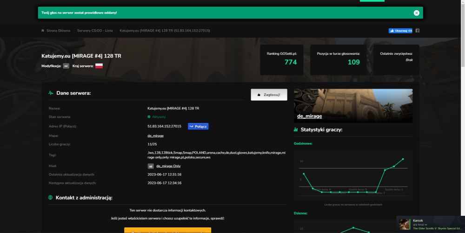The height and width of the screenshot is (233, 465).
Task: Dismiss the green vote confirmation banner
Action: coord(416,13)
